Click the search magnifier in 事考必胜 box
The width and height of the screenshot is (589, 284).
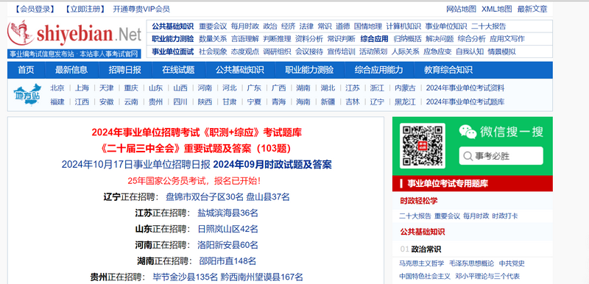coord(468,156)
